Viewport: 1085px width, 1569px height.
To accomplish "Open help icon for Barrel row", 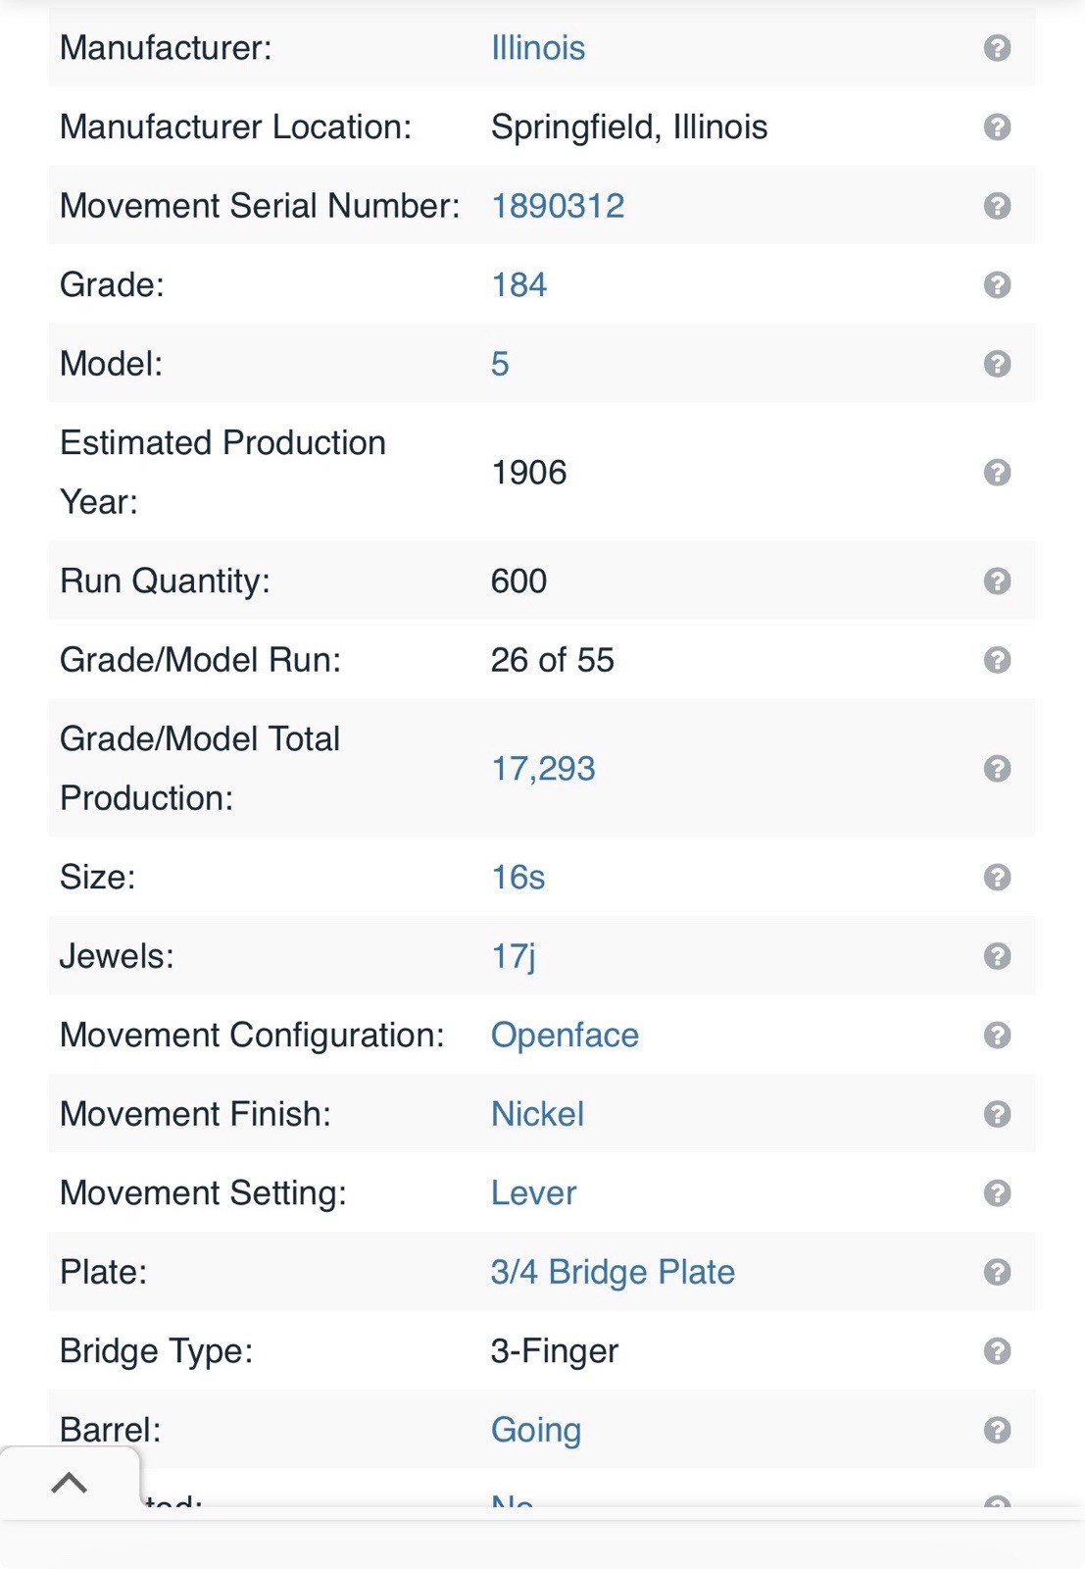I will pyautogui.click(x=997, y=1430).
